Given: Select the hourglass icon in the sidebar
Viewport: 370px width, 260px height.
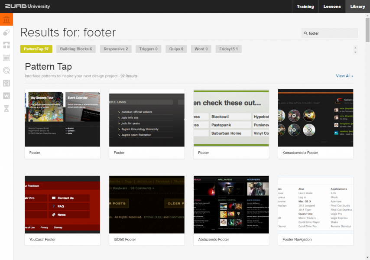Looking at the screenshot, I should point(6,108).
